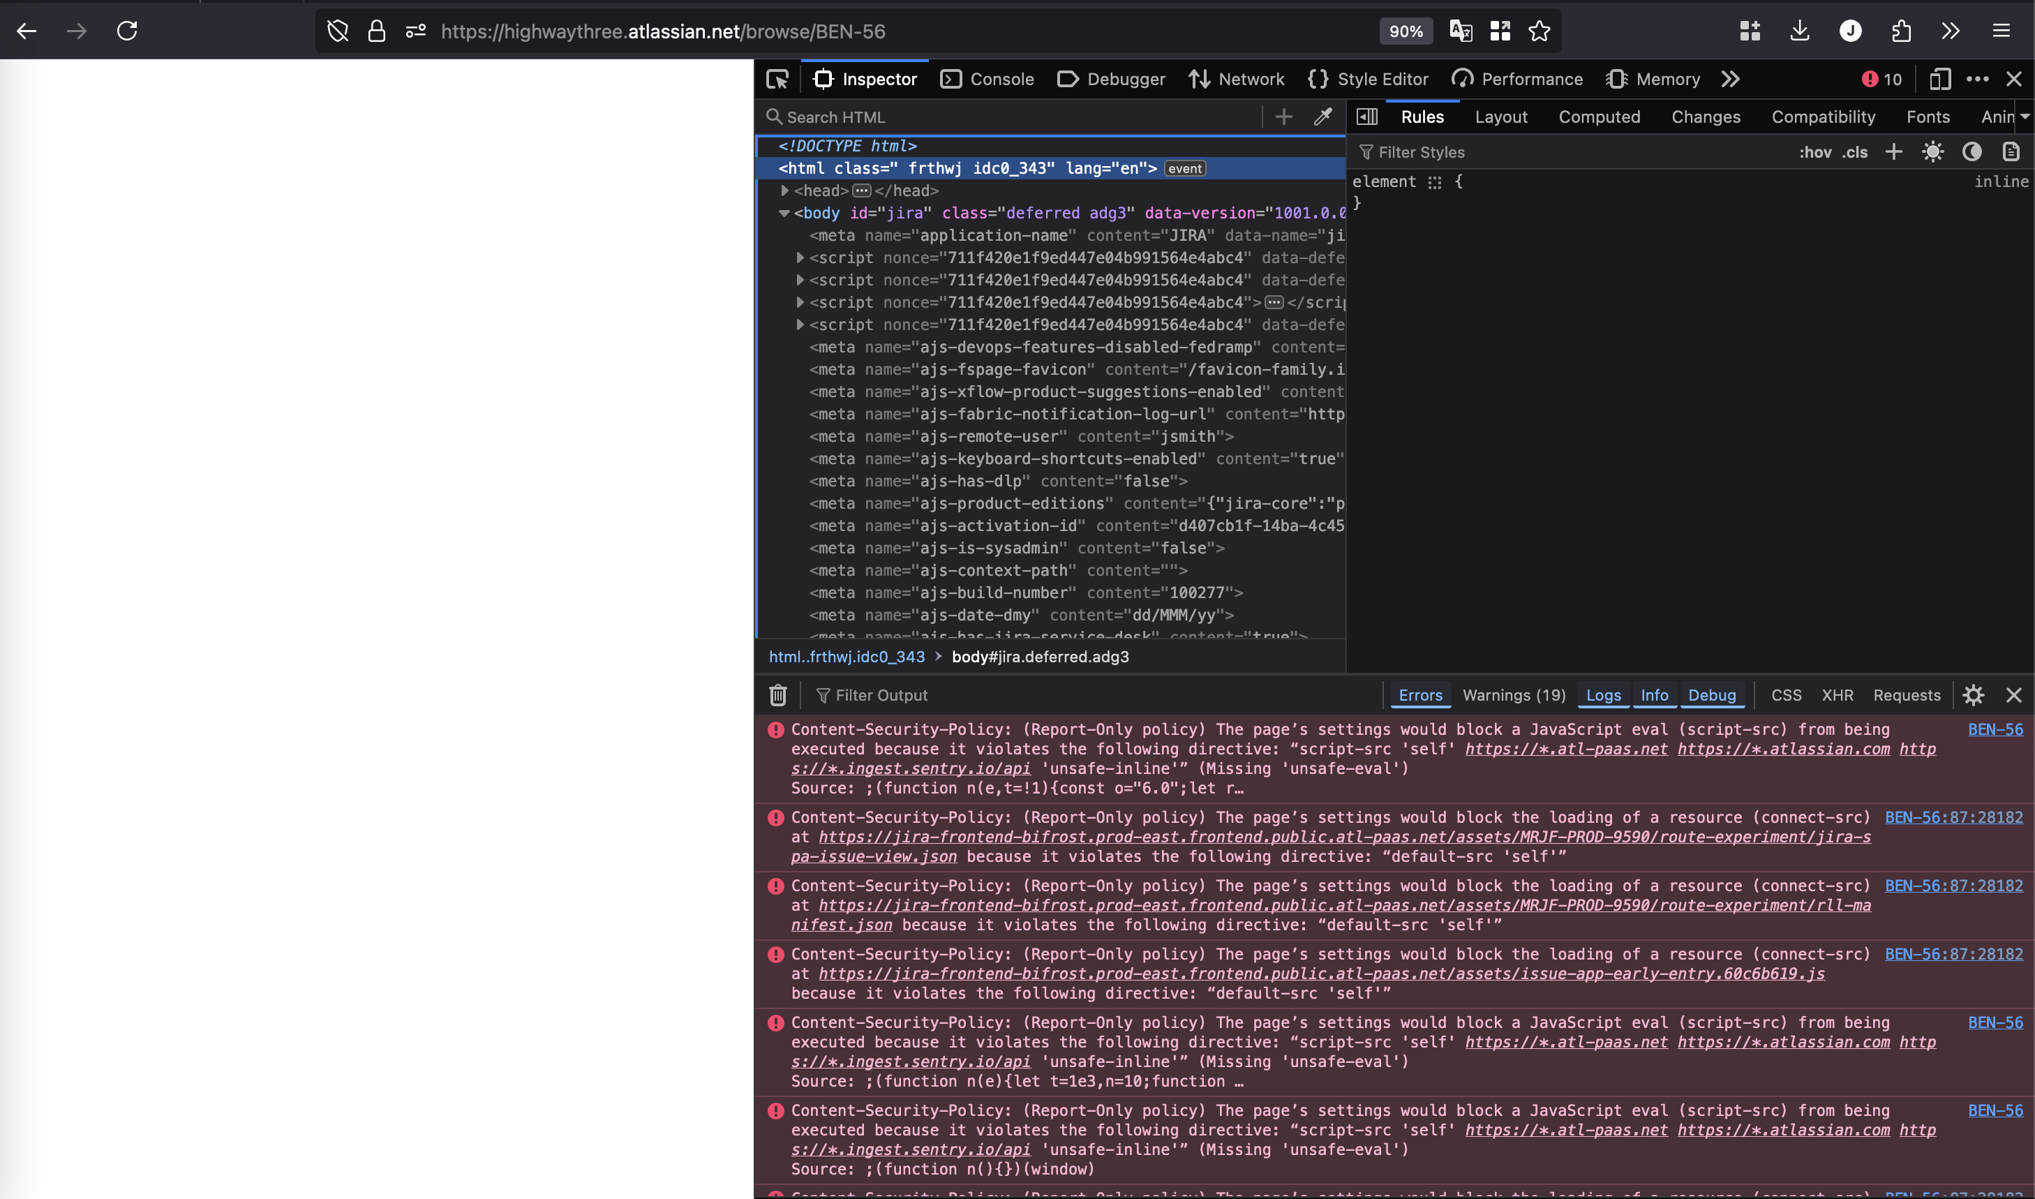Click the event badge on html element
This screenshot has width=2035, height=1199.
click(x=1185, y=169)
